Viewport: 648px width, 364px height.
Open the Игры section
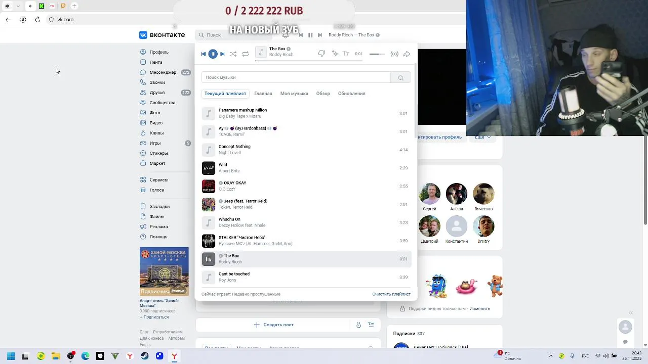[155, 143]
